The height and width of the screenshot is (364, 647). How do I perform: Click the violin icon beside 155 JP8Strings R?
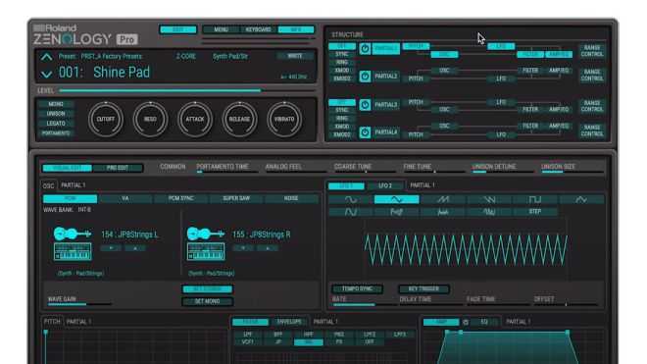pos(206,234)
